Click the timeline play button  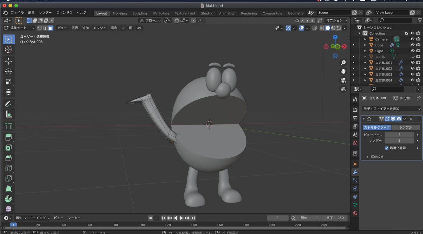tap(181, 218)
